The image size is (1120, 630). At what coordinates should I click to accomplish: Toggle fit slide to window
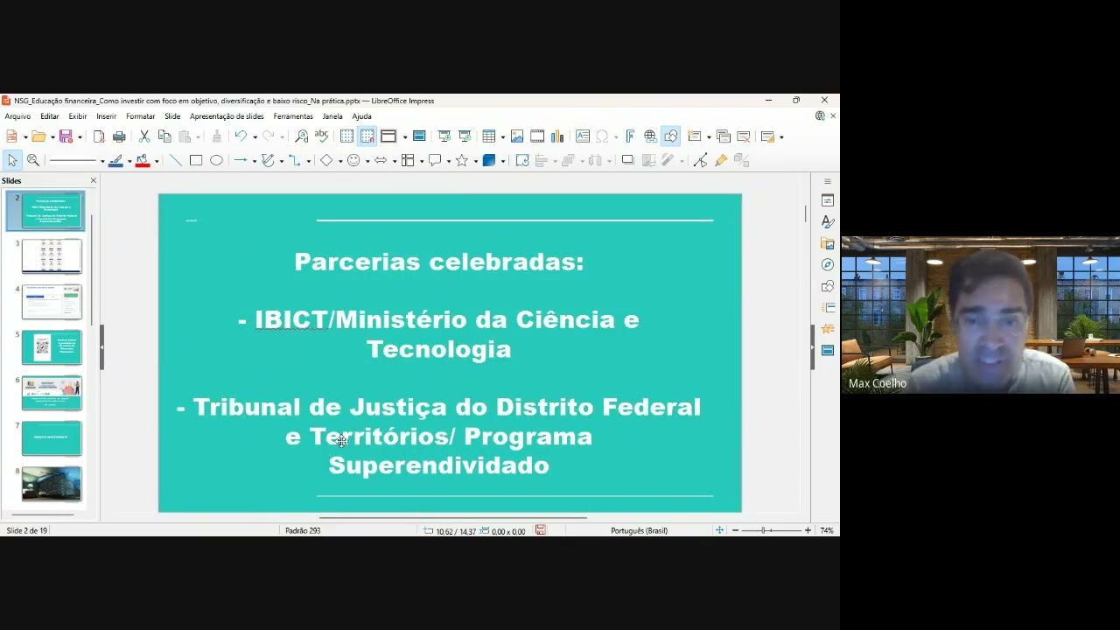click(x=719, y=530)
